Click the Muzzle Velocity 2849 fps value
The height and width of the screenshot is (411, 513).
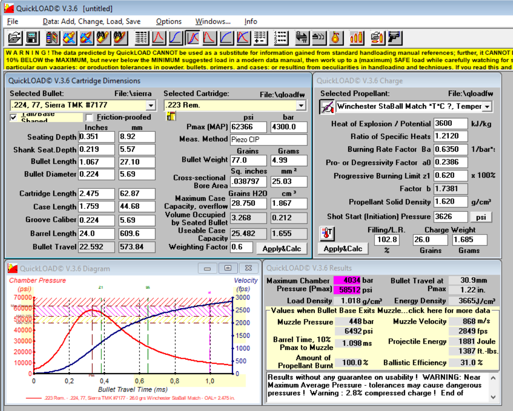462,331
